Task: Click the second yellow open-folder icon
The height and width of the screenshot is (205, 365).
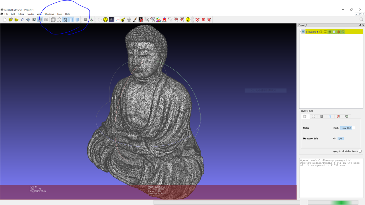Action: tap(17, 20)
